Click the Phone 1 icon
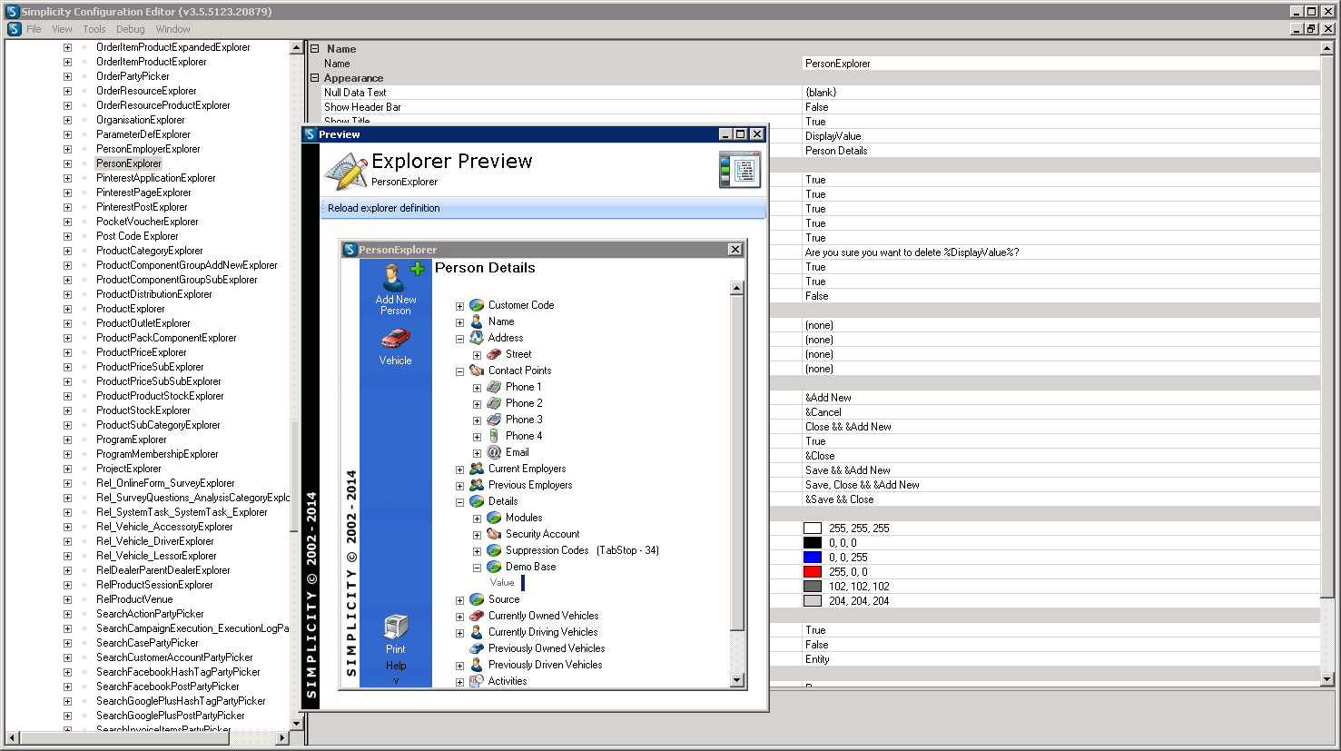Screen dimensions: 1341x751 tap(494, 387)
